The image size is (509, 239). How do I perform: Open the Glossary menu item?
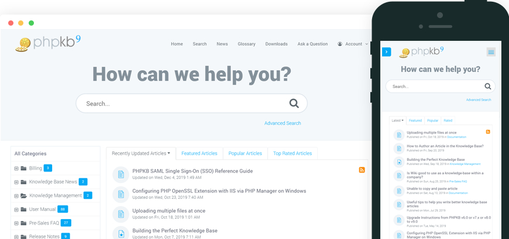tap(246, 44)
